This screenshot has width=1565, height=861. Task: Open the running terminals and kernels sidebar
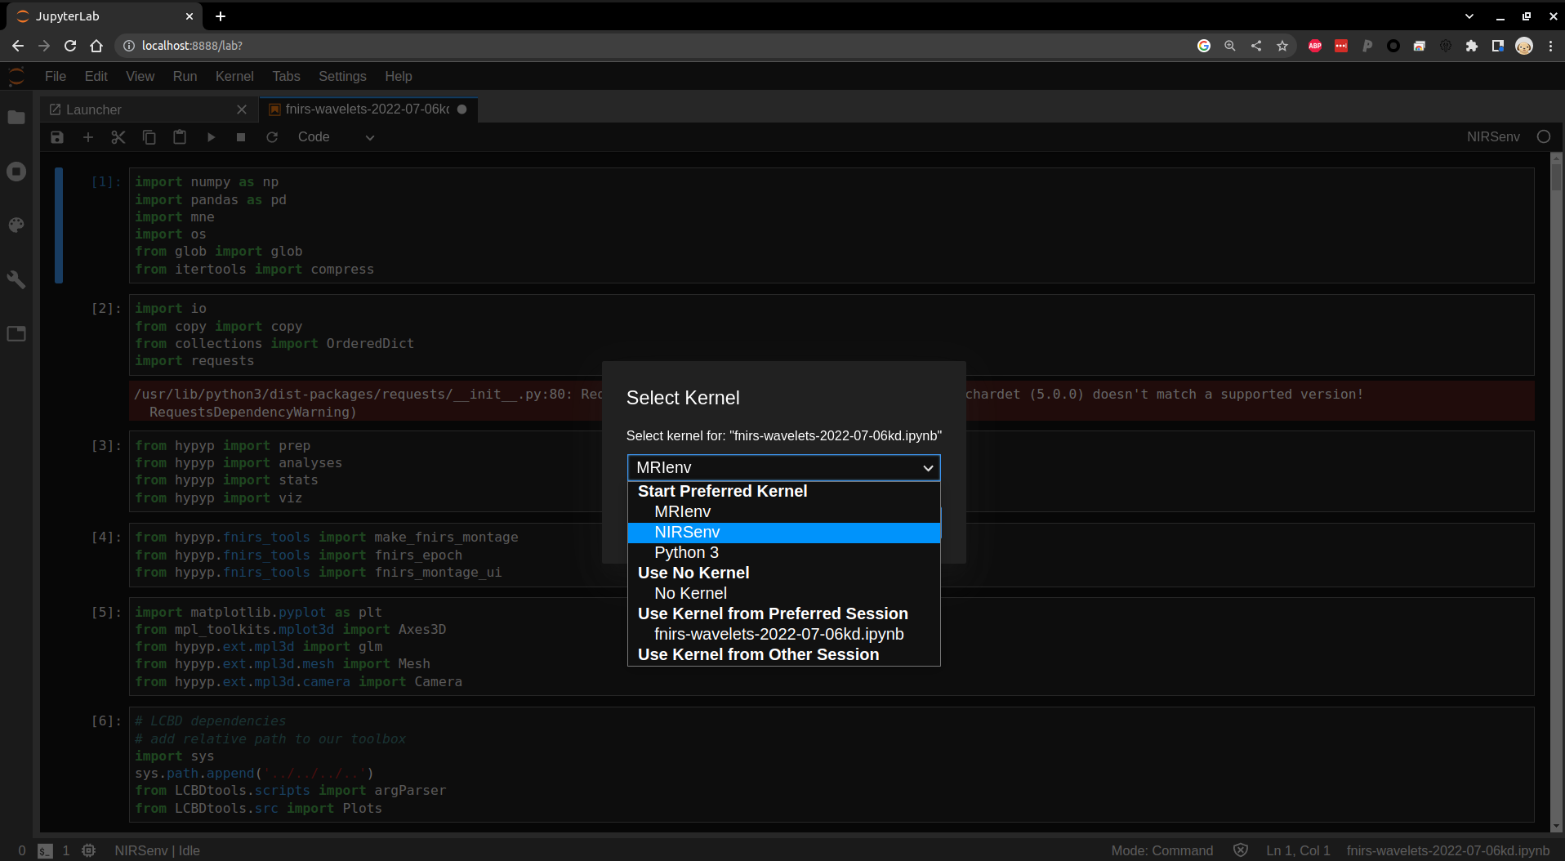(16, 172)
